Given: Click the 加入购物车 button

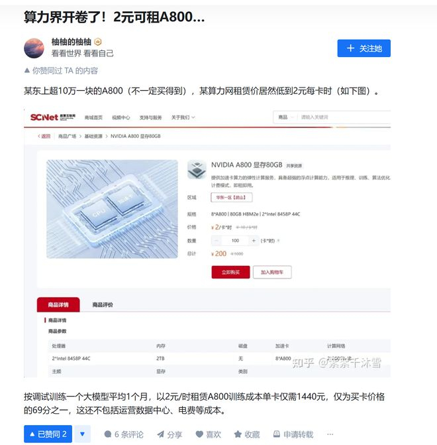Looking at the screenshot, I should tap(272, 272).
